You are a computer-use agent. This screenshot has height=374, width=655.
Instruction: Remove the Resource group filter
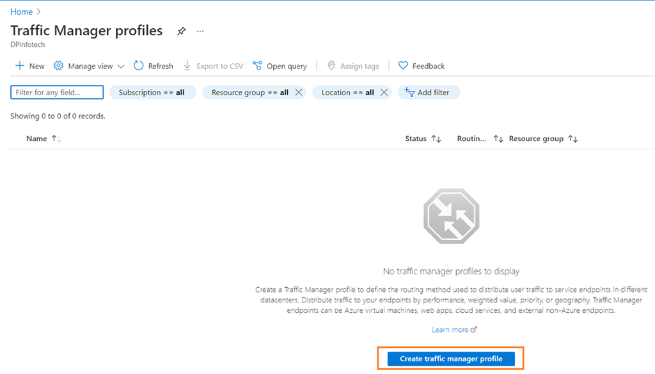click(x=299, y=92)
